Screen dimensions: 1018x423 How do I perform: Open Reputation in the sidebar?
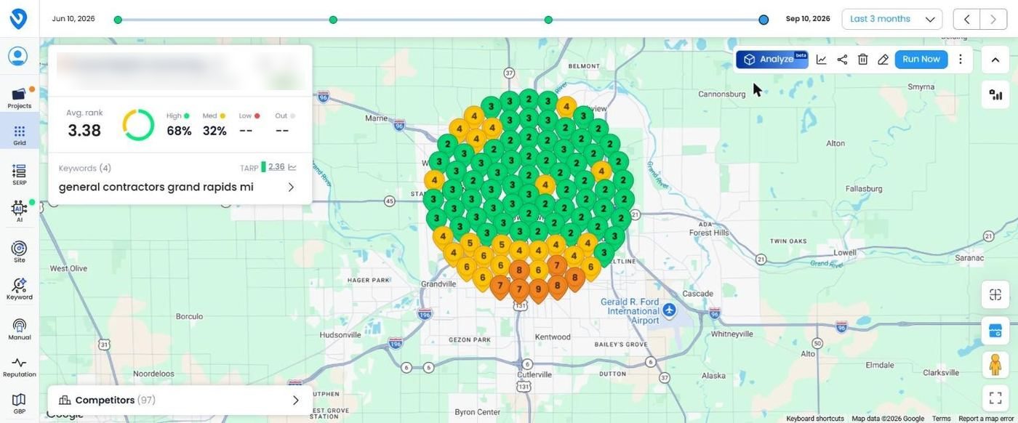point(20,367)
